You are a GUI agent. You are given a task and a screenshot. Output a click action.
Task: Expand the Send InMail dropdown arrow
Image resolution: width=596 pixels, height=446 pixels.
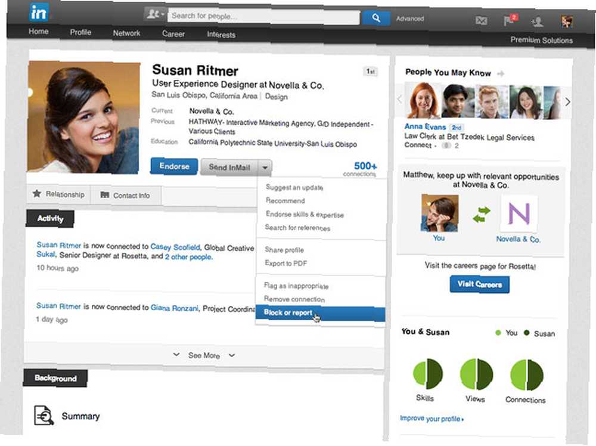(265, 168)
